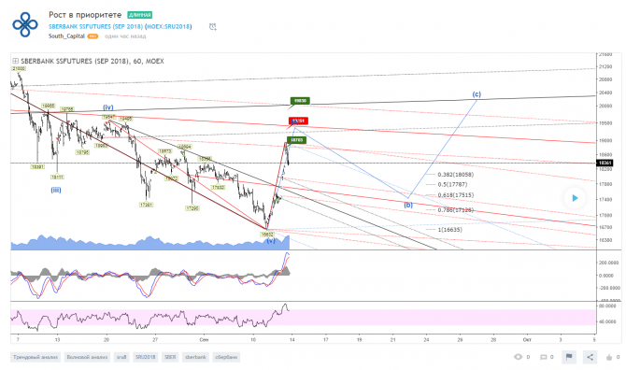
Task: Click the wave label (v) near the low
Action: click(271, 241)
